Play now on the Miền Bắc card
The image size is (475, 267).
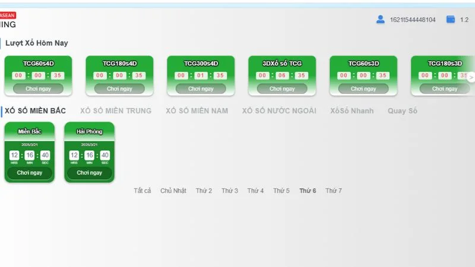pyautogui.click(x=30, y=173)
